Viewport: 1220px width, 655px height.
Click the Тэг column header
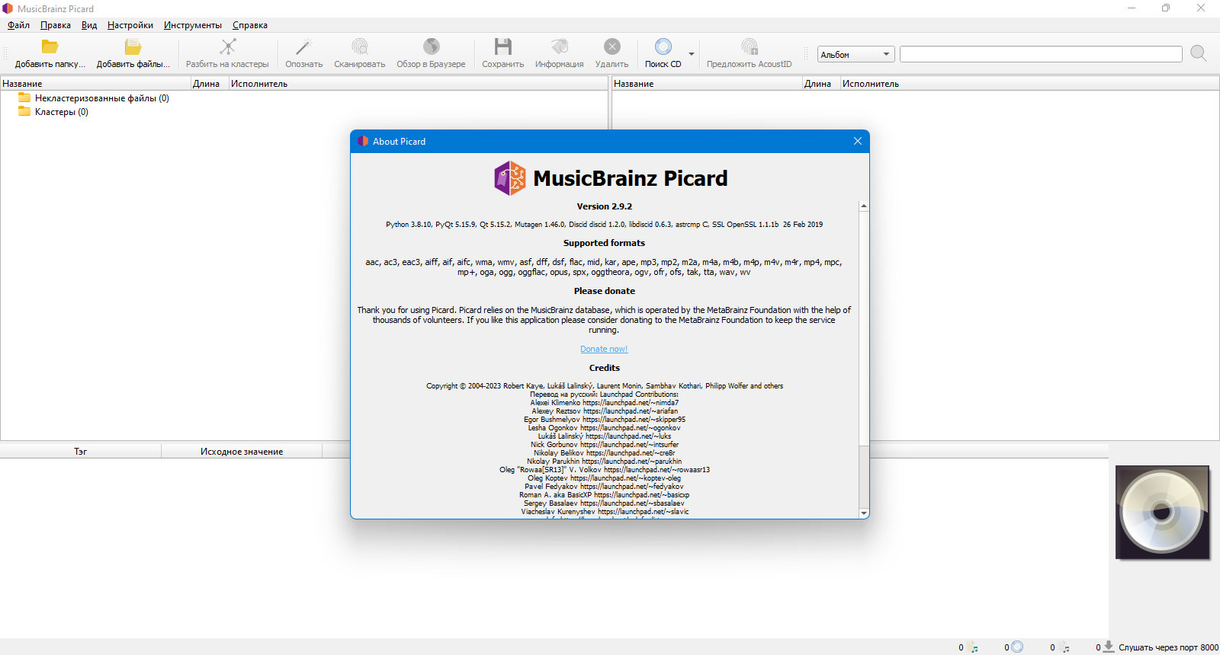(80, 452)
